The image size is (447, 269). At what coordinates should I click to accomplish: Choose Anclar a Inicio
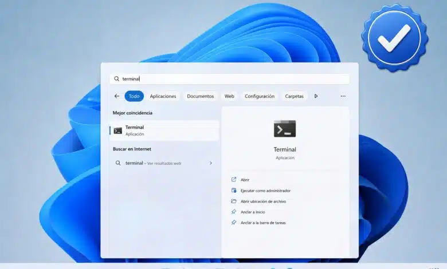(x=253, y=212)
